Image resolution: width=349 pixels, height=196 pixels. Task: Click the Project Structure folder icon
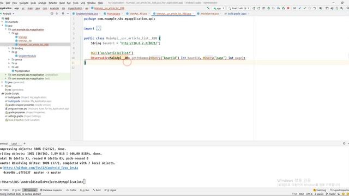(x=321, y=8)
